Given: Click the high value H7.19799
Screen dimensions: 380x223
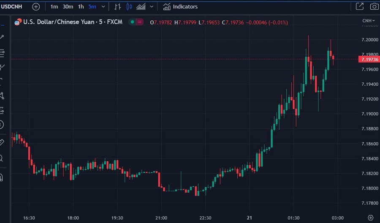Looking at the screenshot, I should click(x=185, y=22).
